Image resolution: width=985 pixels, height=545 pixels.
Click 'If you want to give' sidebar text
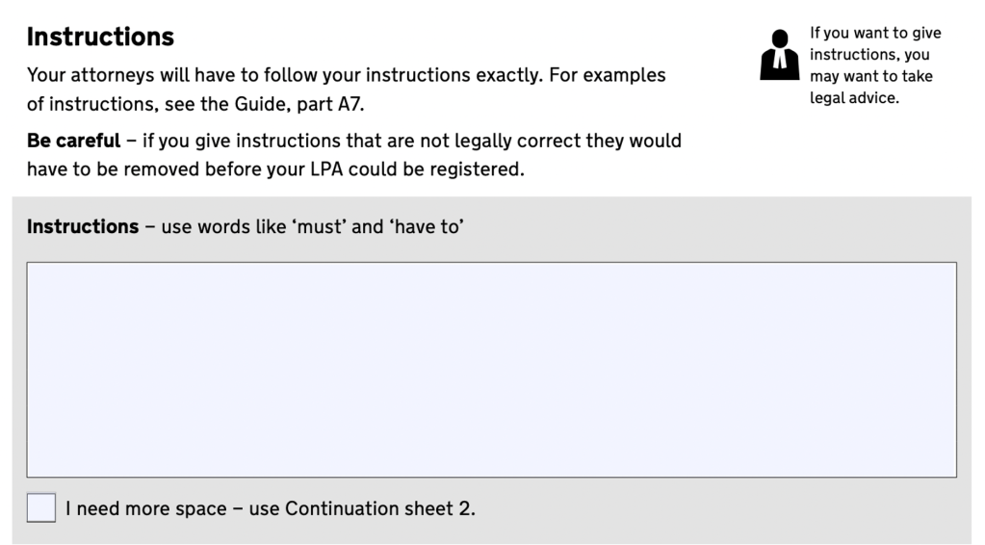tap(874, 34)
